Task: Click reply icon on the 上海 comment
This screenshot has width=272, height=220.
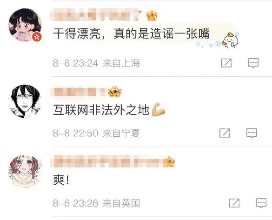Action: pyautogui.click(x=253, y=63)
